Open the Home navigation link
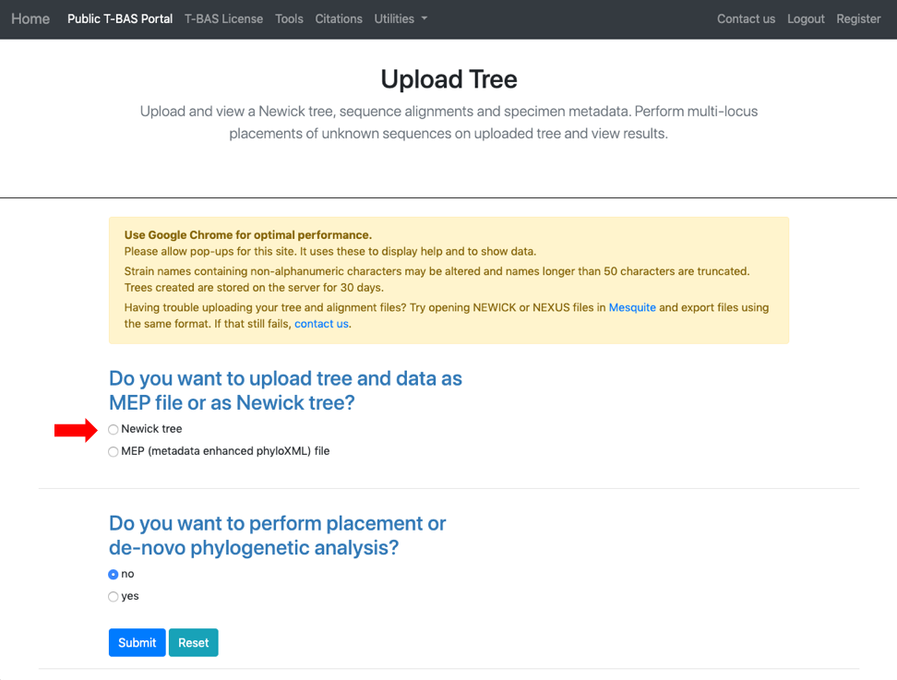 (30, 18)
